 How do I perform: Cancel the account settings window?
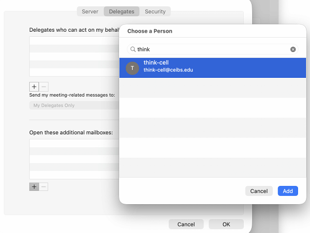tap(186, 224)
